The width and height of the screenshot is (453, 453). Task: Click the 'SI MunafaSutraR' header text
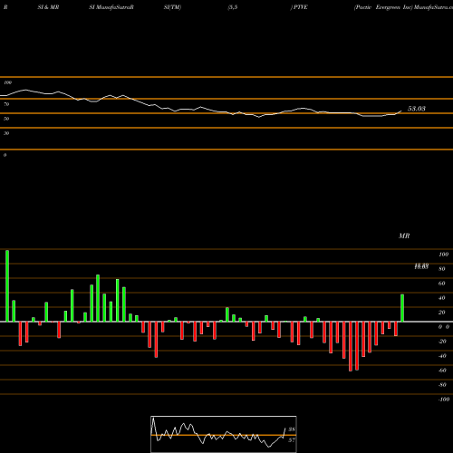point(111,7)
